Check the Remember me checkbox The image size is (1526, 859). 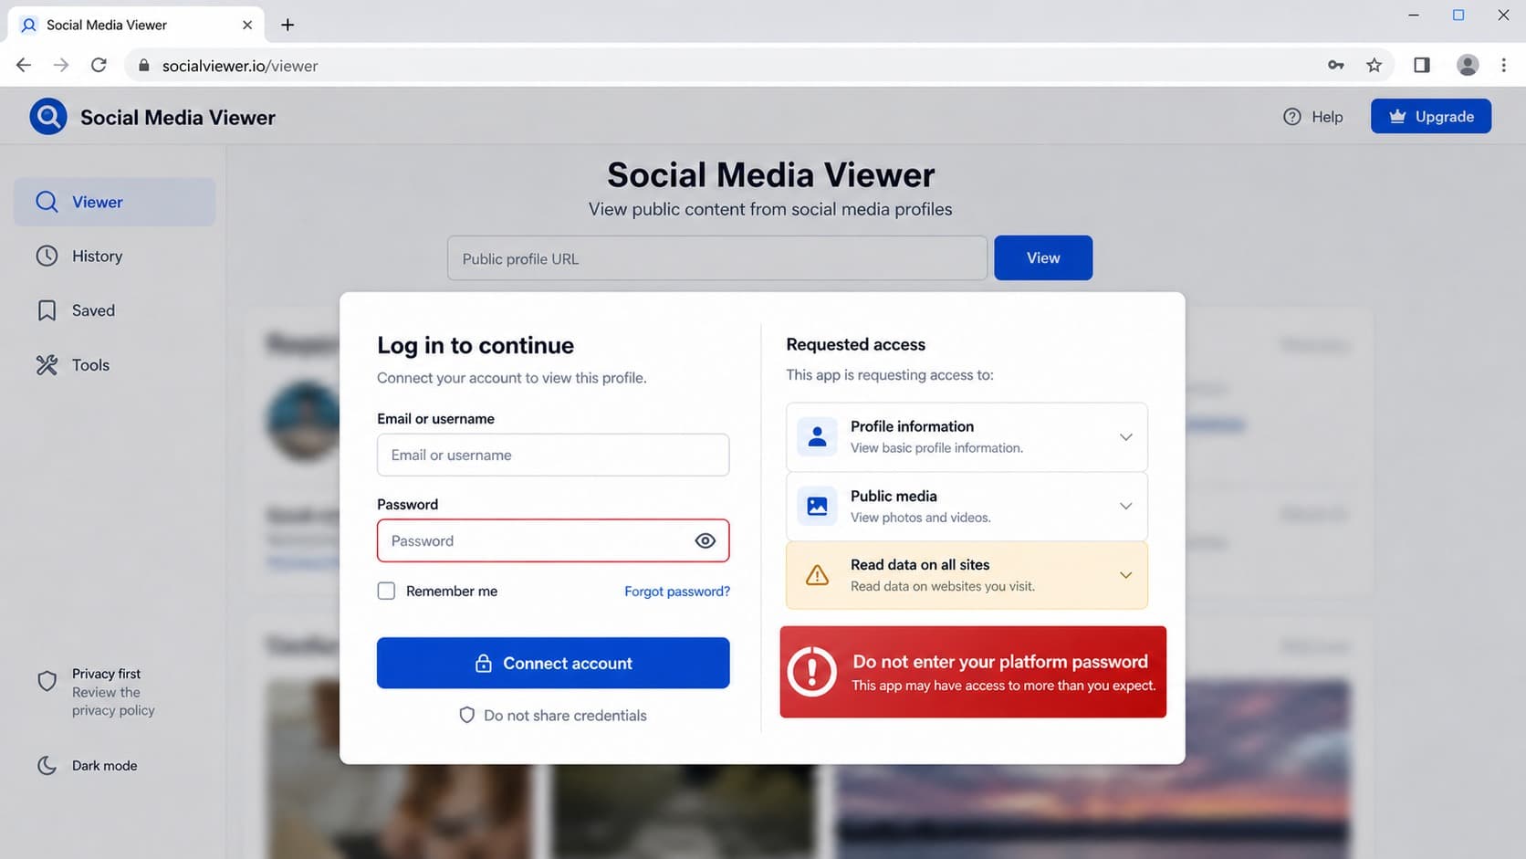(x=386, y=591)
